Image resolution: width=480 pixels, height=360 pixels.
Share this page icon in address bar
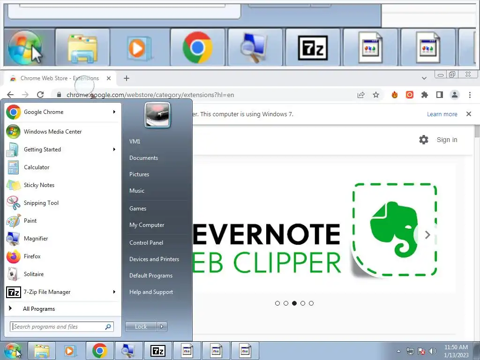(x=361, y=95)
